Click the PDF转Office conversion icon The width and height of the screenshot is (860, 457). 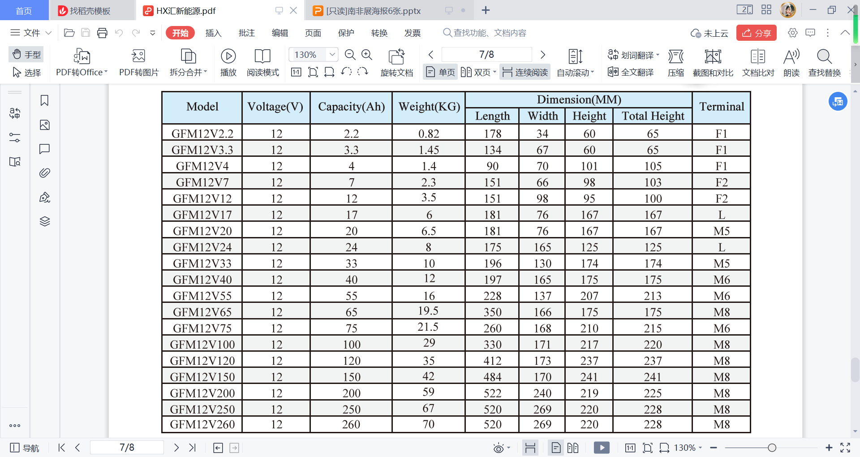82,56
